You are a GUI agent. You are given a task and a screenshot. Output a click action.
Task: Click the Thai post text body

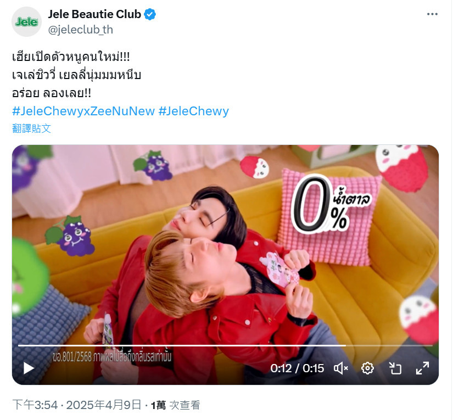(x=76, y=75)
